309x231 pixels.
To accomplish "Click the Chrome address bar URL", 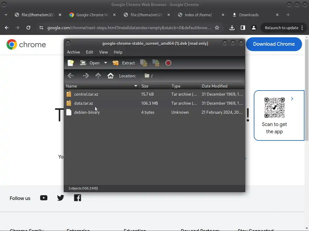I will [129, 28].
